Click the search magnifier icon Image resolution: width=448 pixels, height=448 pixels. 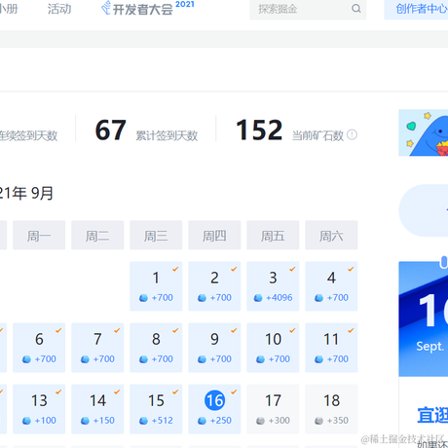point(356,9)
